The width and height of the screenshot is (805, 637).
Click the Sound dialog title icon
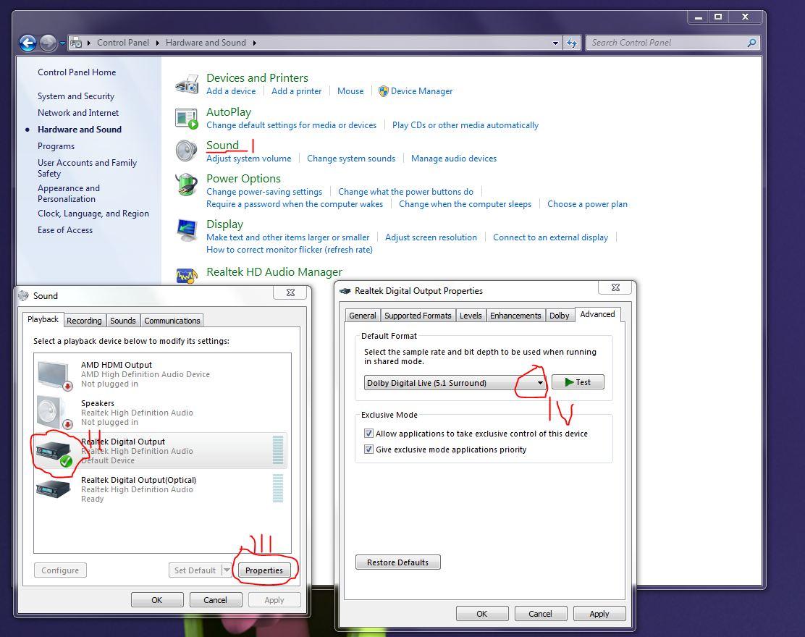[x=24, y=295]
